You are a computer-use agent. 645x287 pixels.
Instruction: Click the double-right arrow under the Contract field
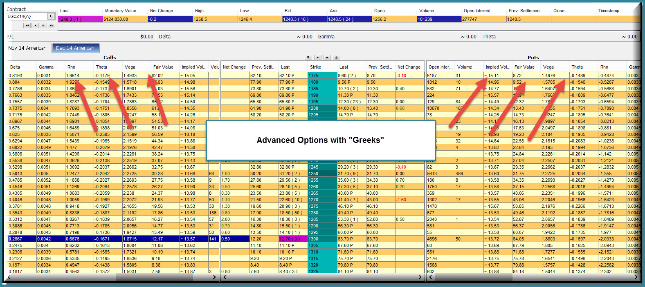click(51, 25)
